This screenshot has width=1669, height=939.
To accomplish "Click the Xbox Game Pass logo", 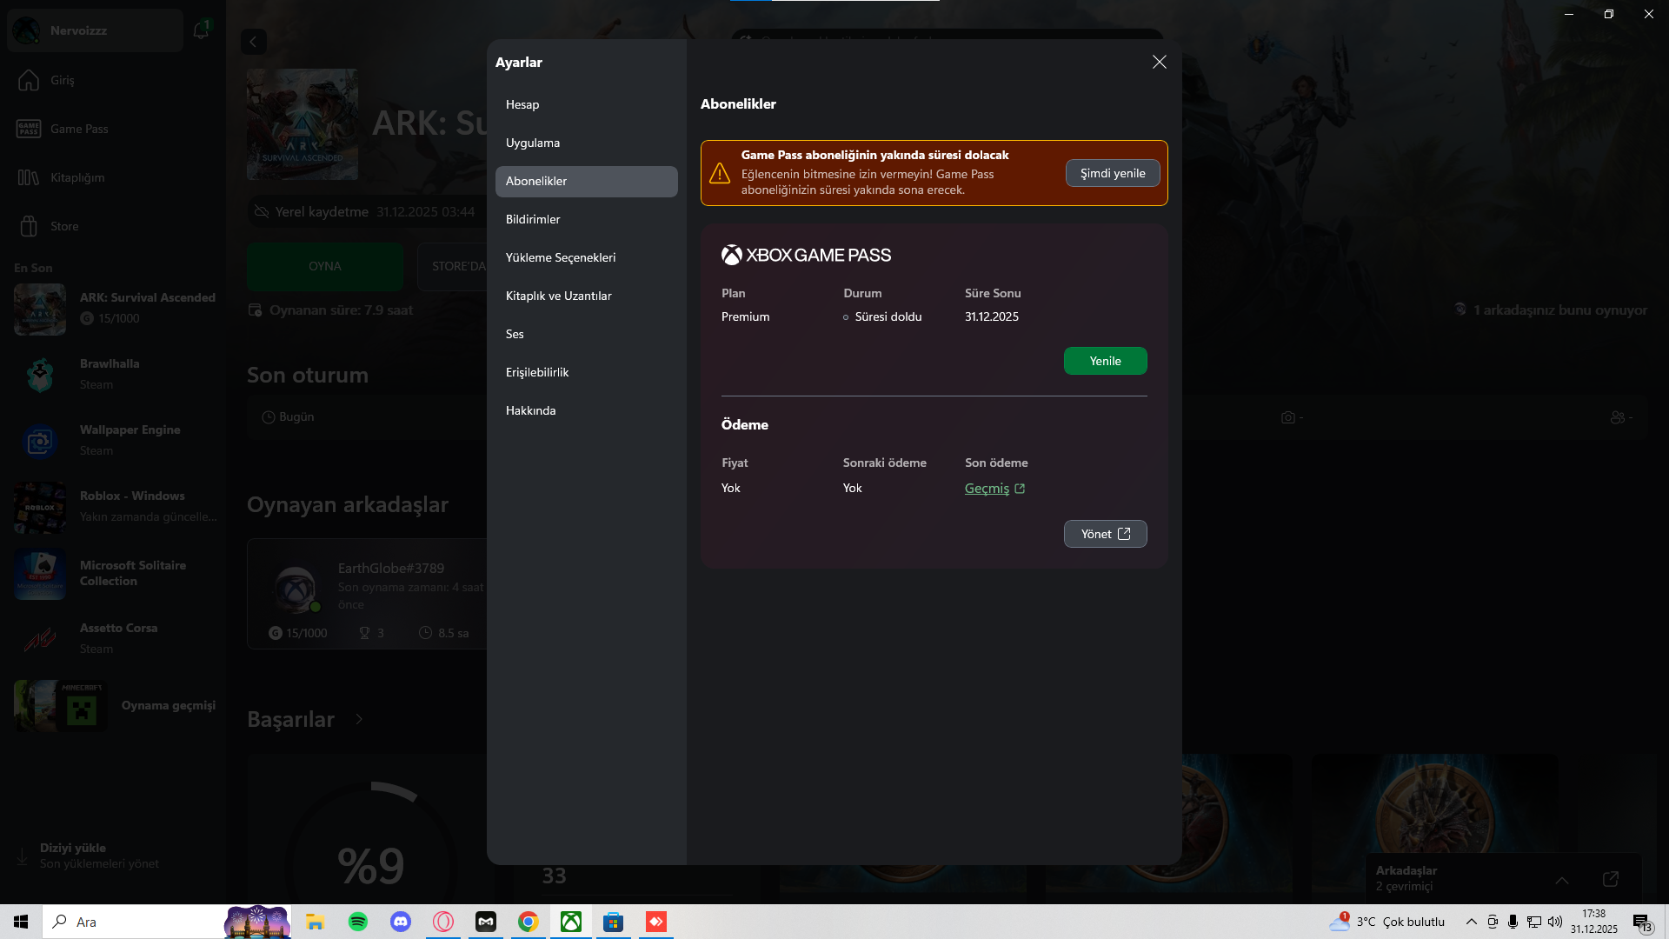I will tap(806, 255).
